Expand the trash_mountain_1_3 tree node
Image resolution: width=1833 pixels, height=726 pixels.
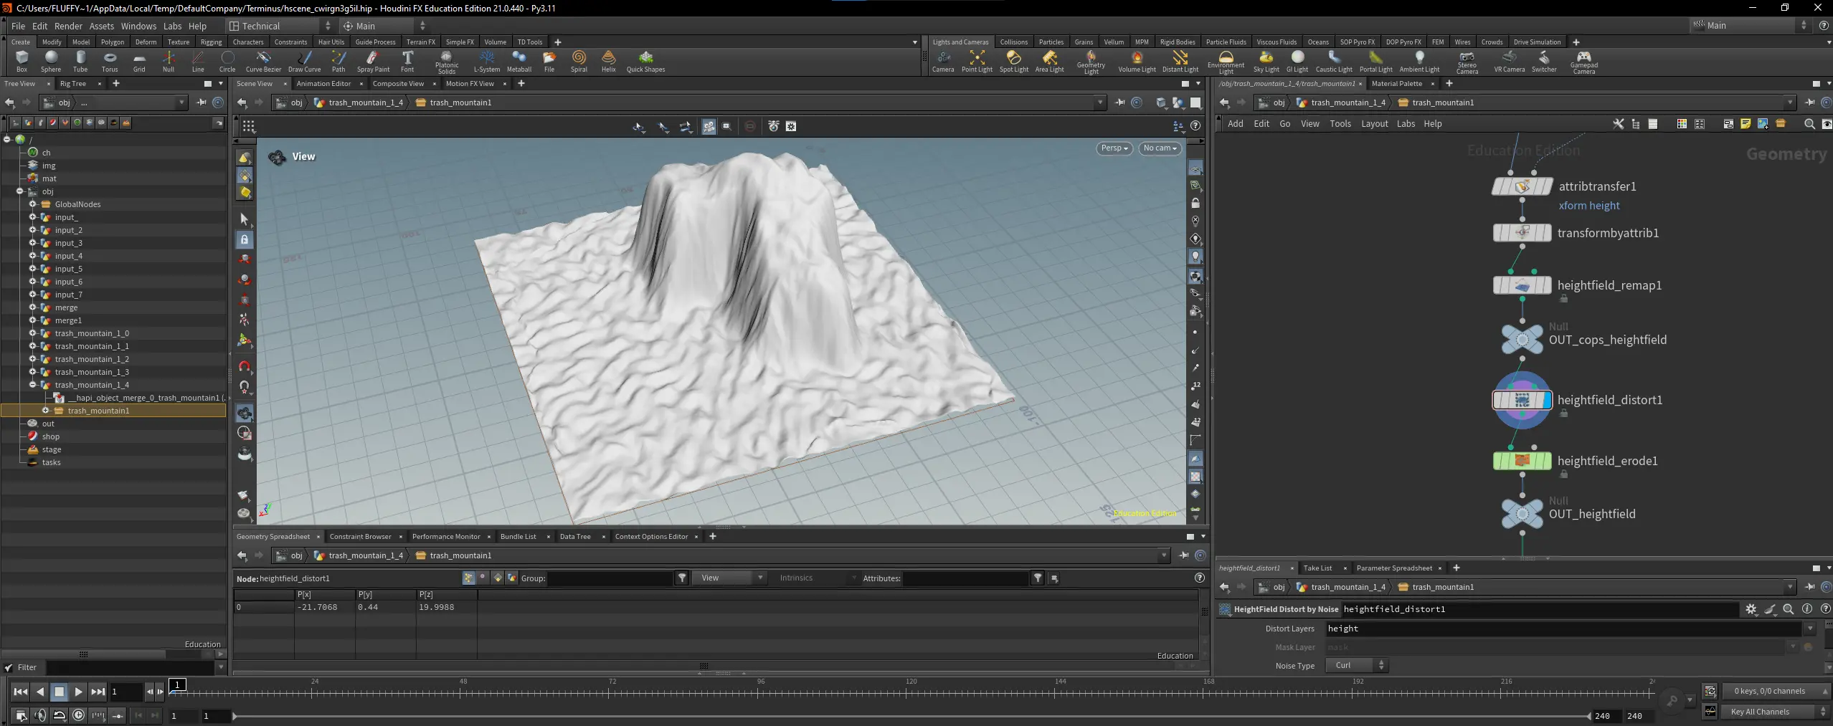tap(32, 372)
